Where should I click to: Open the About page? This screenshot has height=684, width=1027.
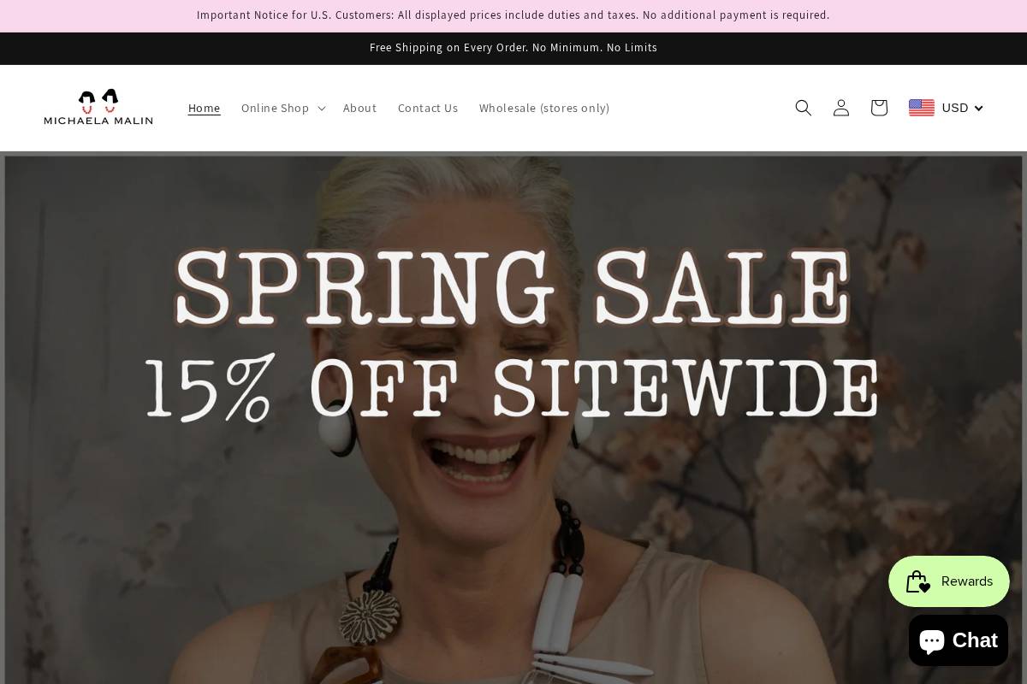point(359,108)
